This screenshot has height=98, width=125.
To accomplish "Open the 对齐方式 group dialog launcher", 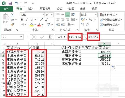I will pyautogui.click(x=78, y=30).
